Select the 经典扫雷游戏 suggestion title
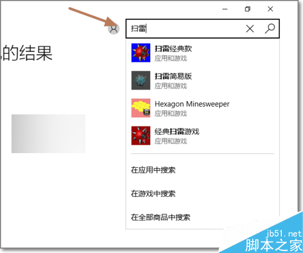303x253 pixels. coord(177,131)
